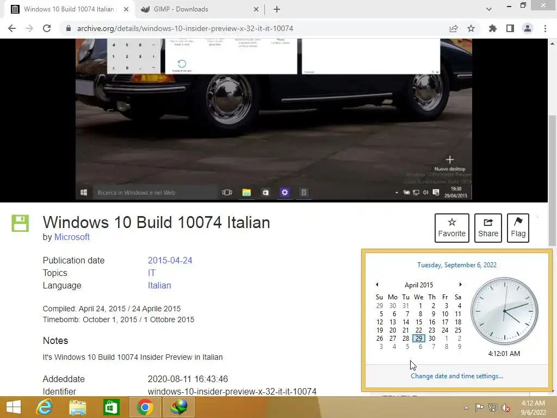Flag this archive item
Image resolution: width=557 pixels, height=418 pixels.
pos(518,228)
